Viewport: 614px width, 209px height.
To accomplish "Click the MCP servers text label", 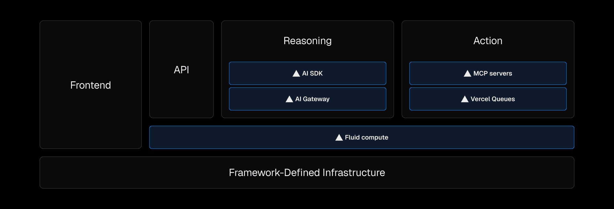I will click(x=492, y=73).
